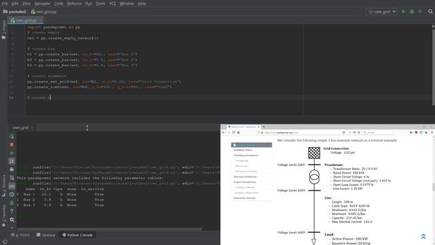Open the Window menu
Screen dimensions: 435x245
126,3
